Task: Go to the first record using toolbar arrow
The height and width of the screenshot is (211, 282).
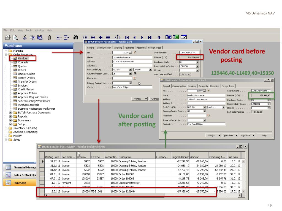Action: pyautogui.click(x=127, y=37)
